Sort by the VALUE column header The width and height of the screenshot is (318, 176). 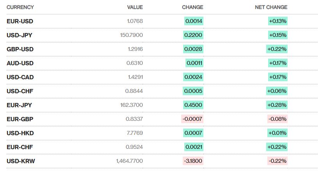[135, 7]
